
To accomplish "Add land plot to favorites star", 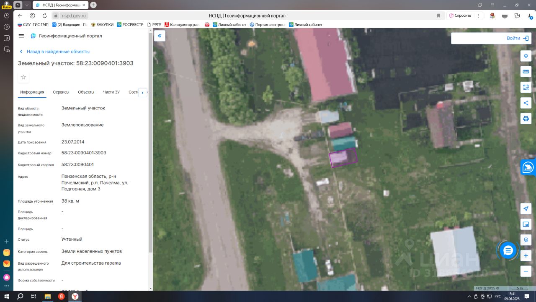I will click(23, 77).
